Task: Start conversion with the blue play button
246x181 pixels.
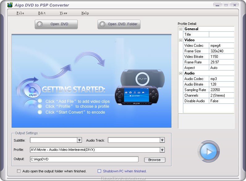Action: (209, 151)
